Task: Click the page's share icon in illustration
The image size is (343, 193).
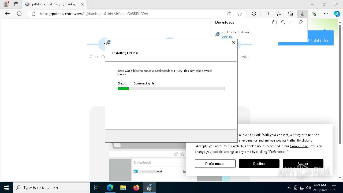Action: (176, 154)
